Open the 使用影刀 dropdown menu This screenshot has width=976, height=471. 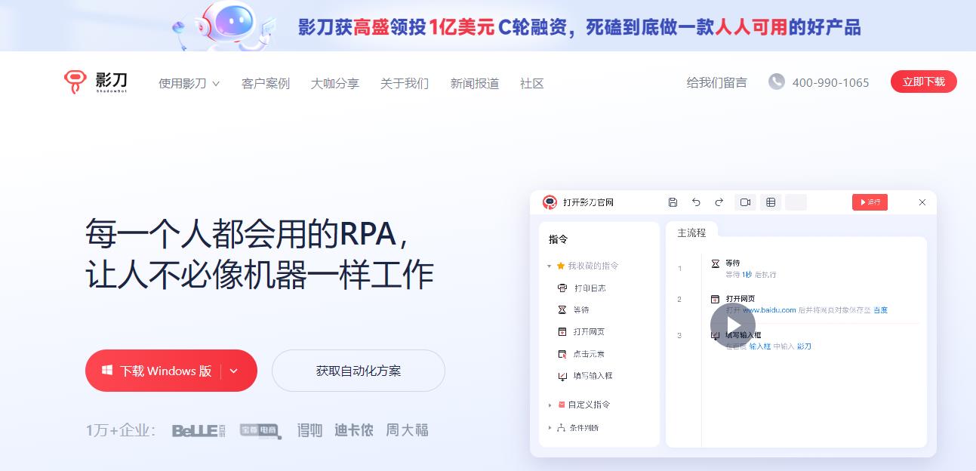(x=189, y=83)
